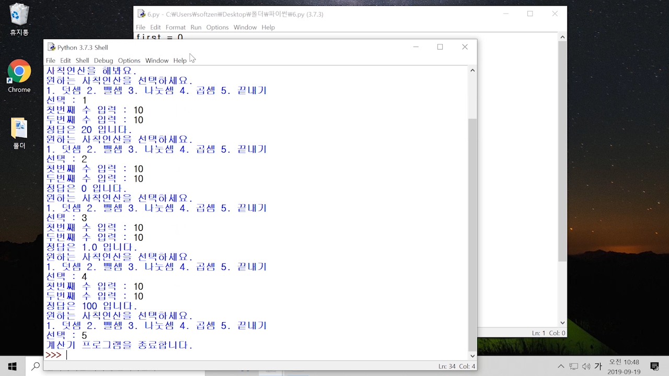669x376 pixels.
Task: Open Shell menu in Python Shell
Action: point(83,61)
